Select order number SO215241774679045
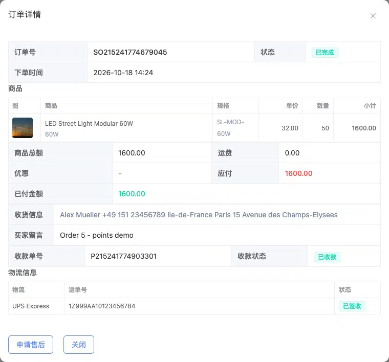Image resolution: width=389 pixels, height=362 pixels. coord(130,52)
